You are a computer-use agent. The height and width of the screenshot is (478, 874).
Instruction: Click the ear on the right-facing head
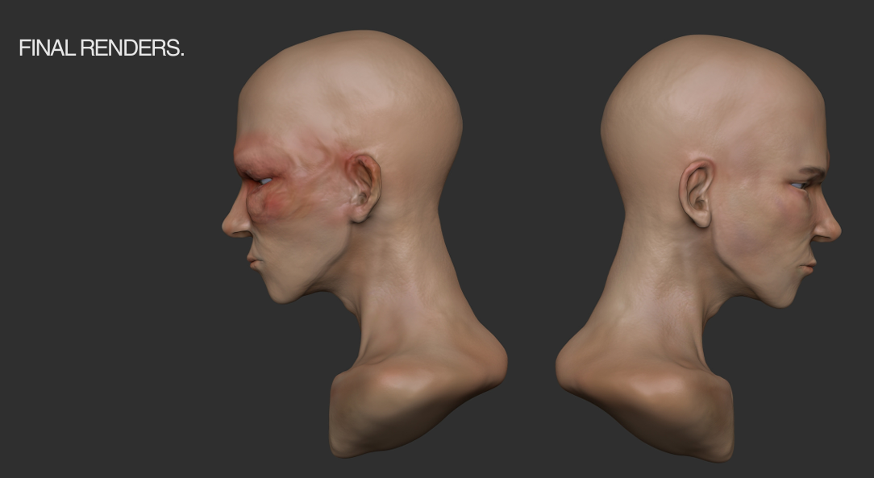coord(697,192)
